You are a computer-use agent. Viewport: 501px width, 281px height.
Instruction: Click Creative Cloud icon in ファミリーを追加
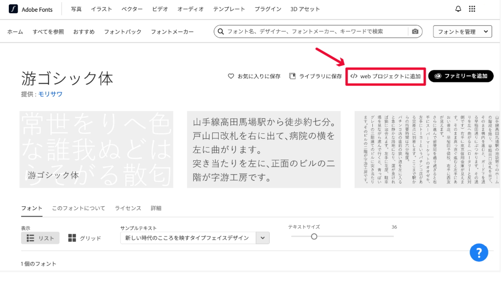(437, 76)
